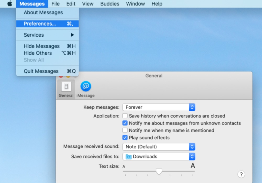This screenshot has width=262, height=183.
Task: Click the Services submenu arrow
Action: (x=72, y=35)
